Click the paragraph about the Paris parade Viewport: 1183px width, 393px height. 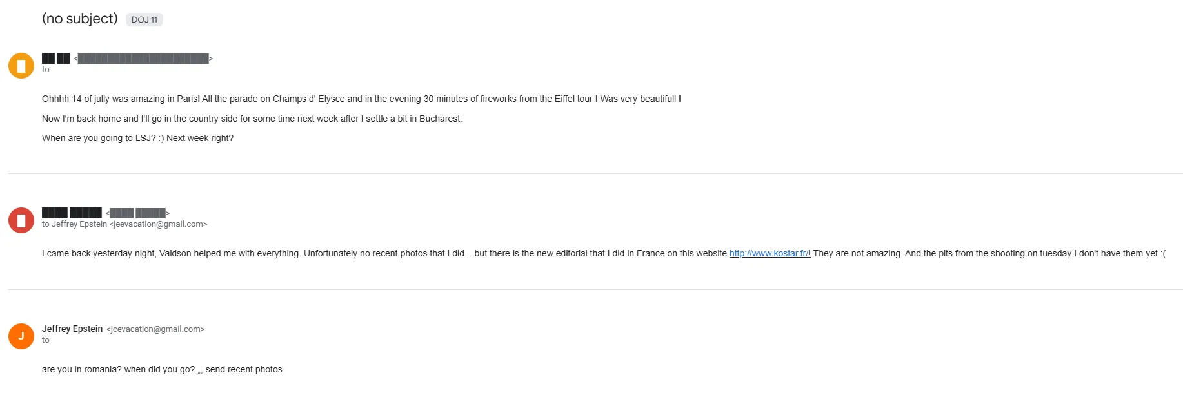click(361, 99)
